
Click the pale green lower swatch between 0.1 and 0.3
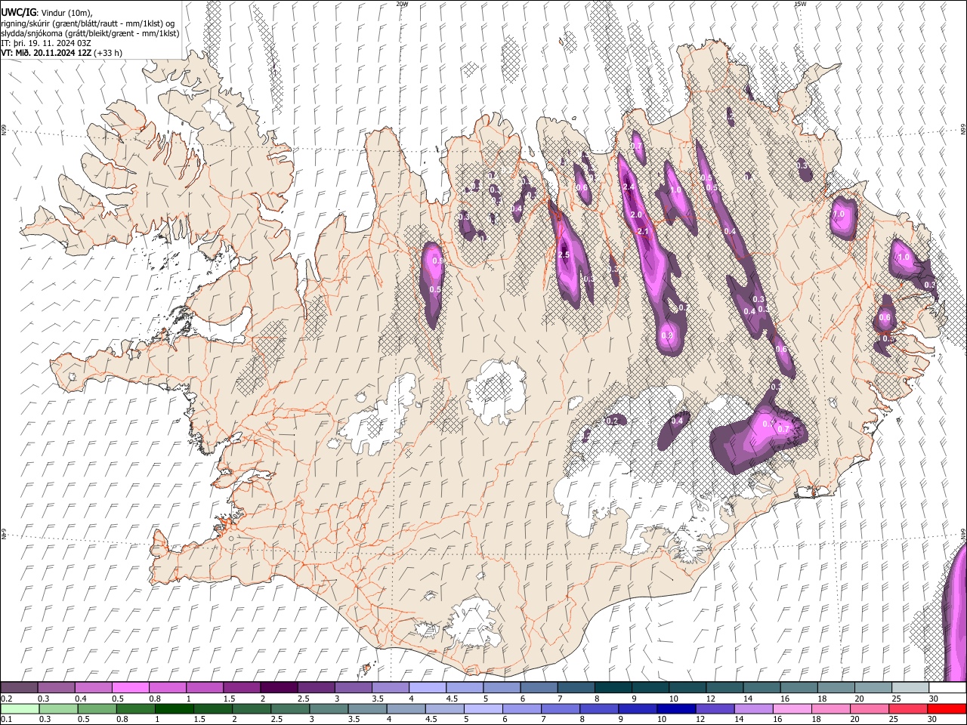tap(19, 708)
